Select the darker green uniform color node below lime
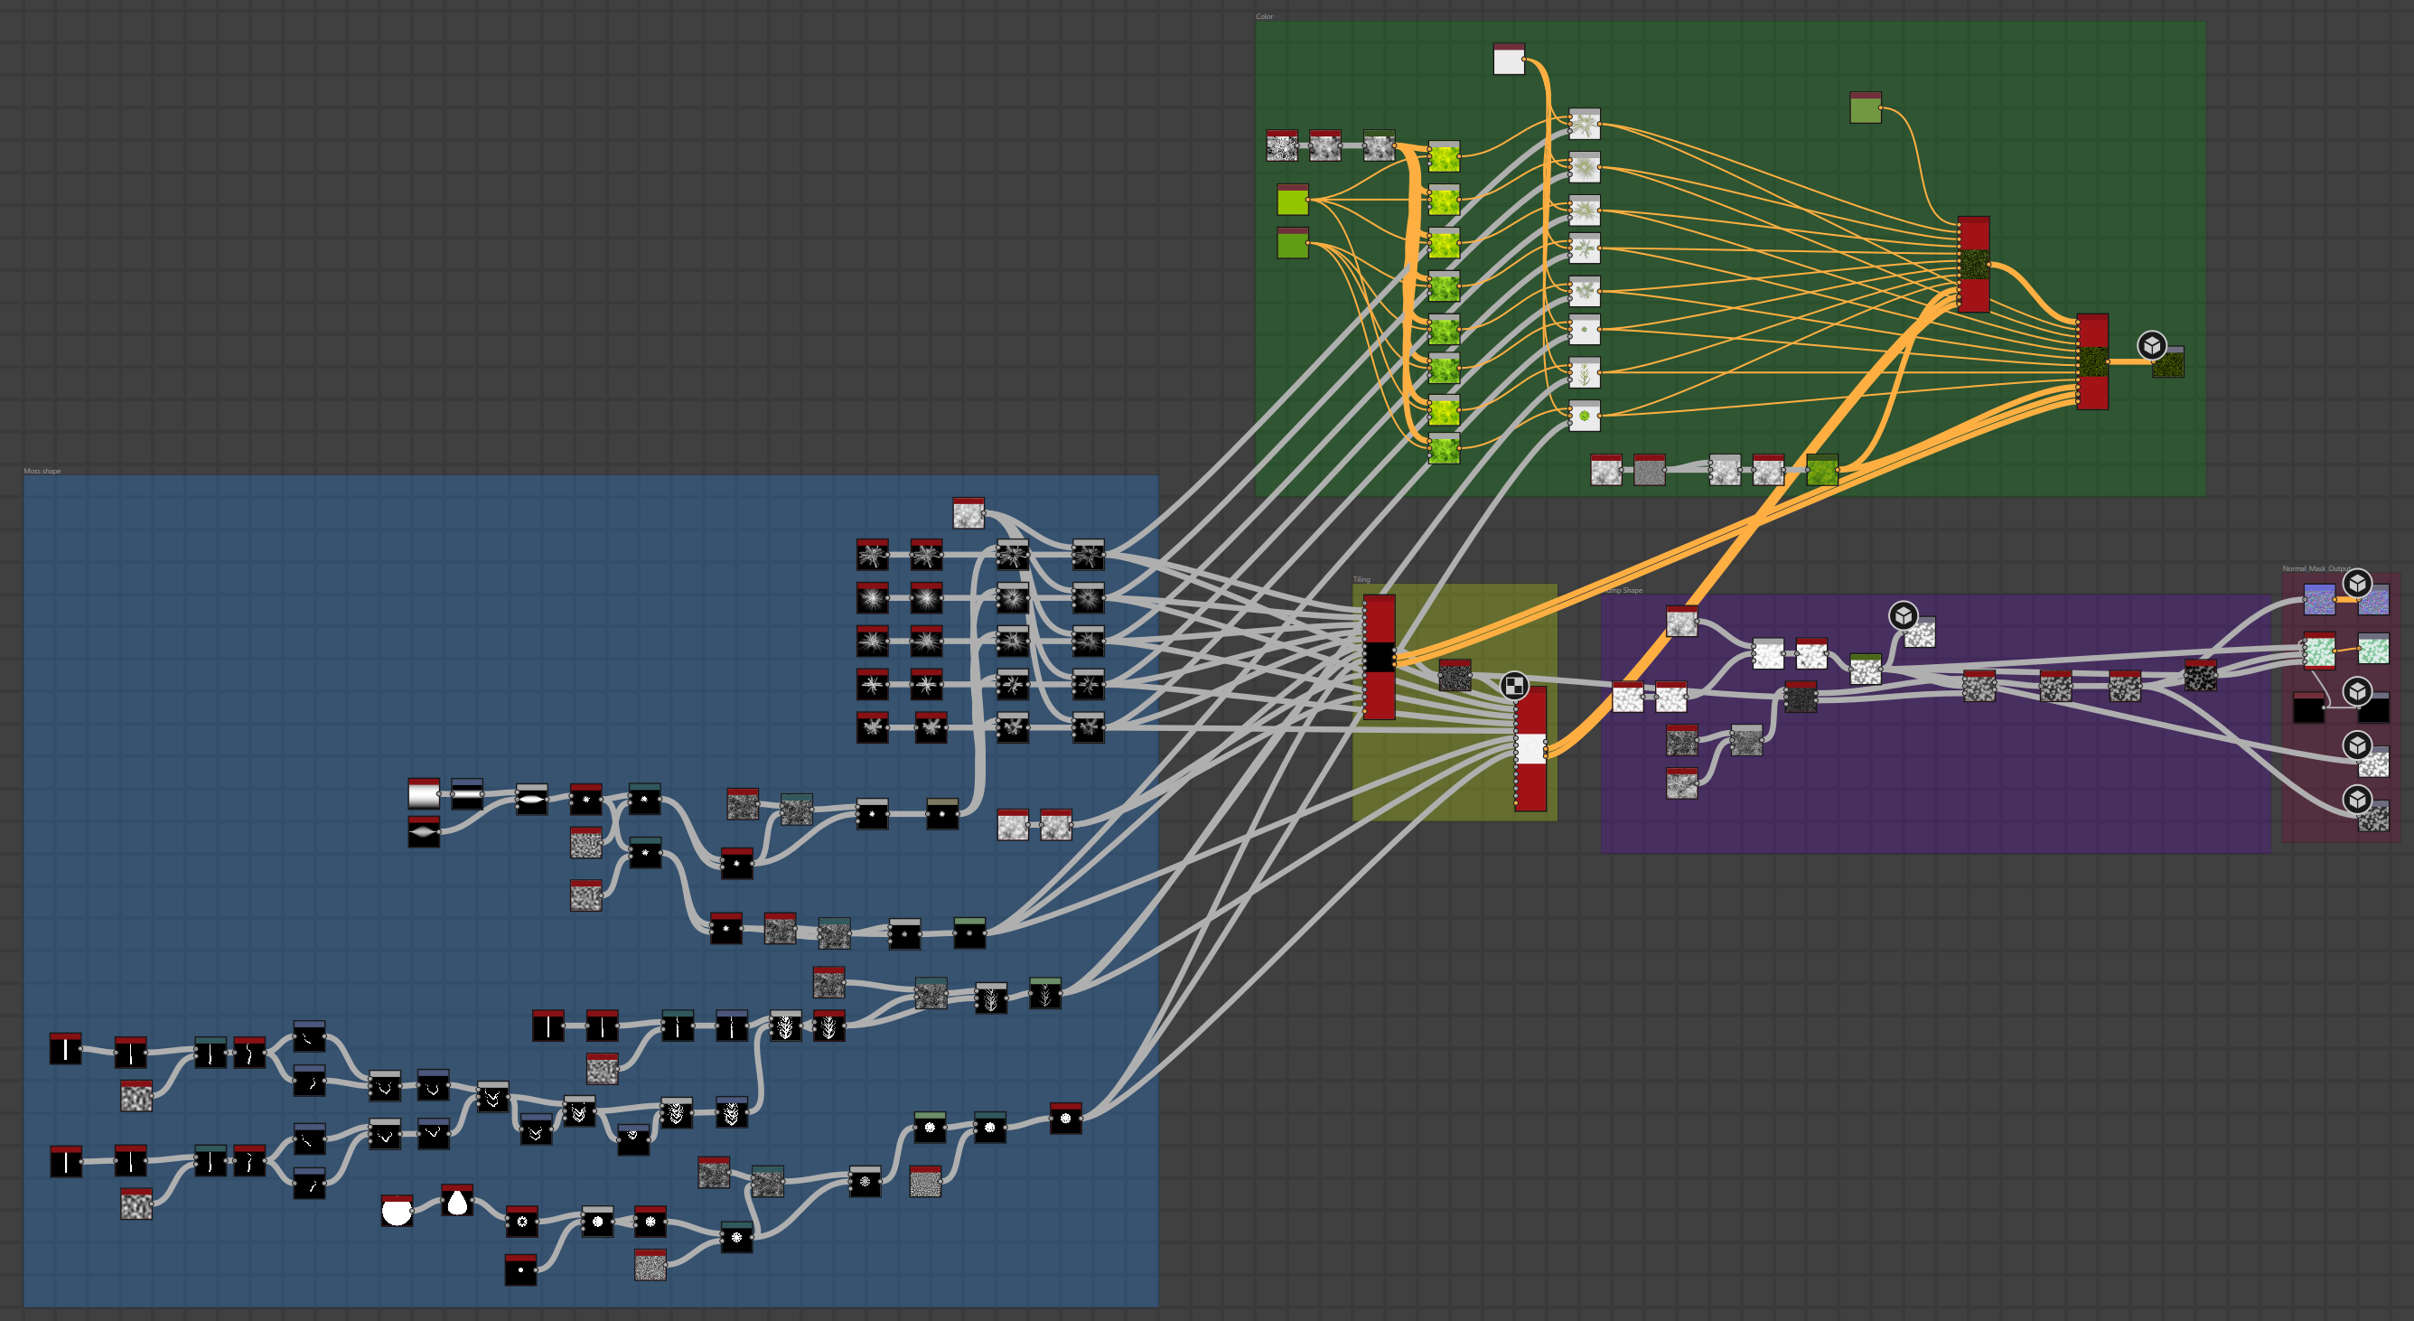 1292,243
